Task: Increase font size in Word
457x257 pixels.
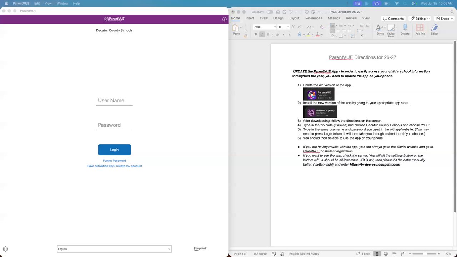Action: click(x=293, y=27)
